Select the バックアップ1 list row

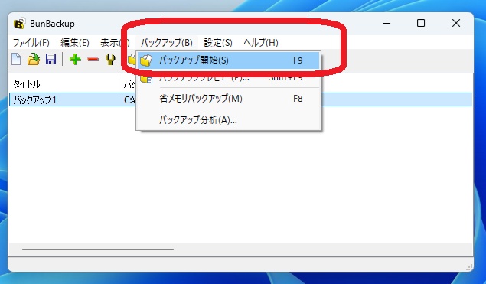240,100
